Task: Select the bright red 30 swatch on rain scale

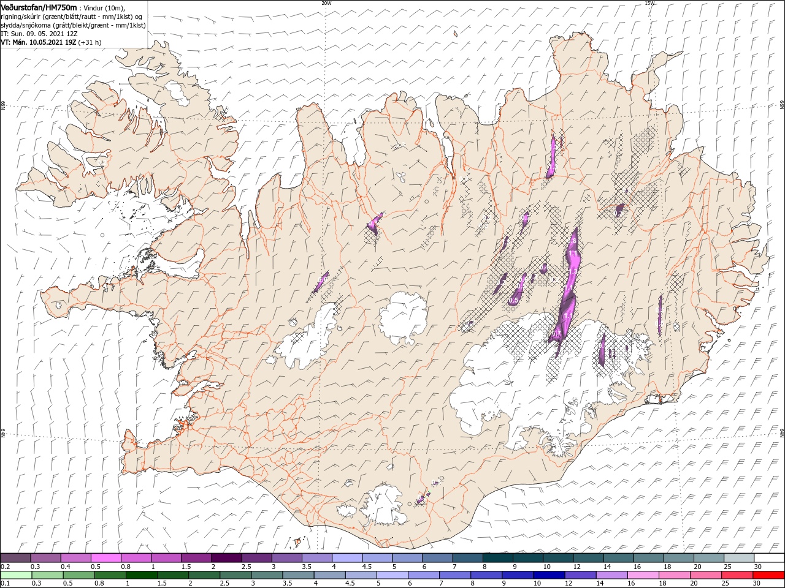Action: [x=769, y=575]
